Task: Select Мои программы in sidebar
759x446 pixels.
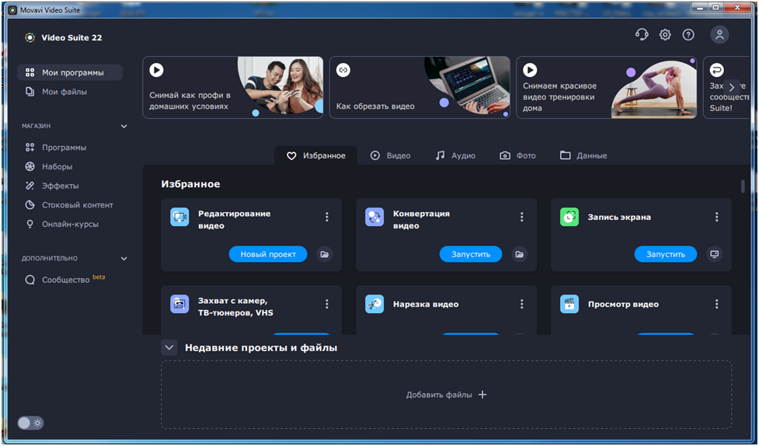Action: click(x=70, y=72)
